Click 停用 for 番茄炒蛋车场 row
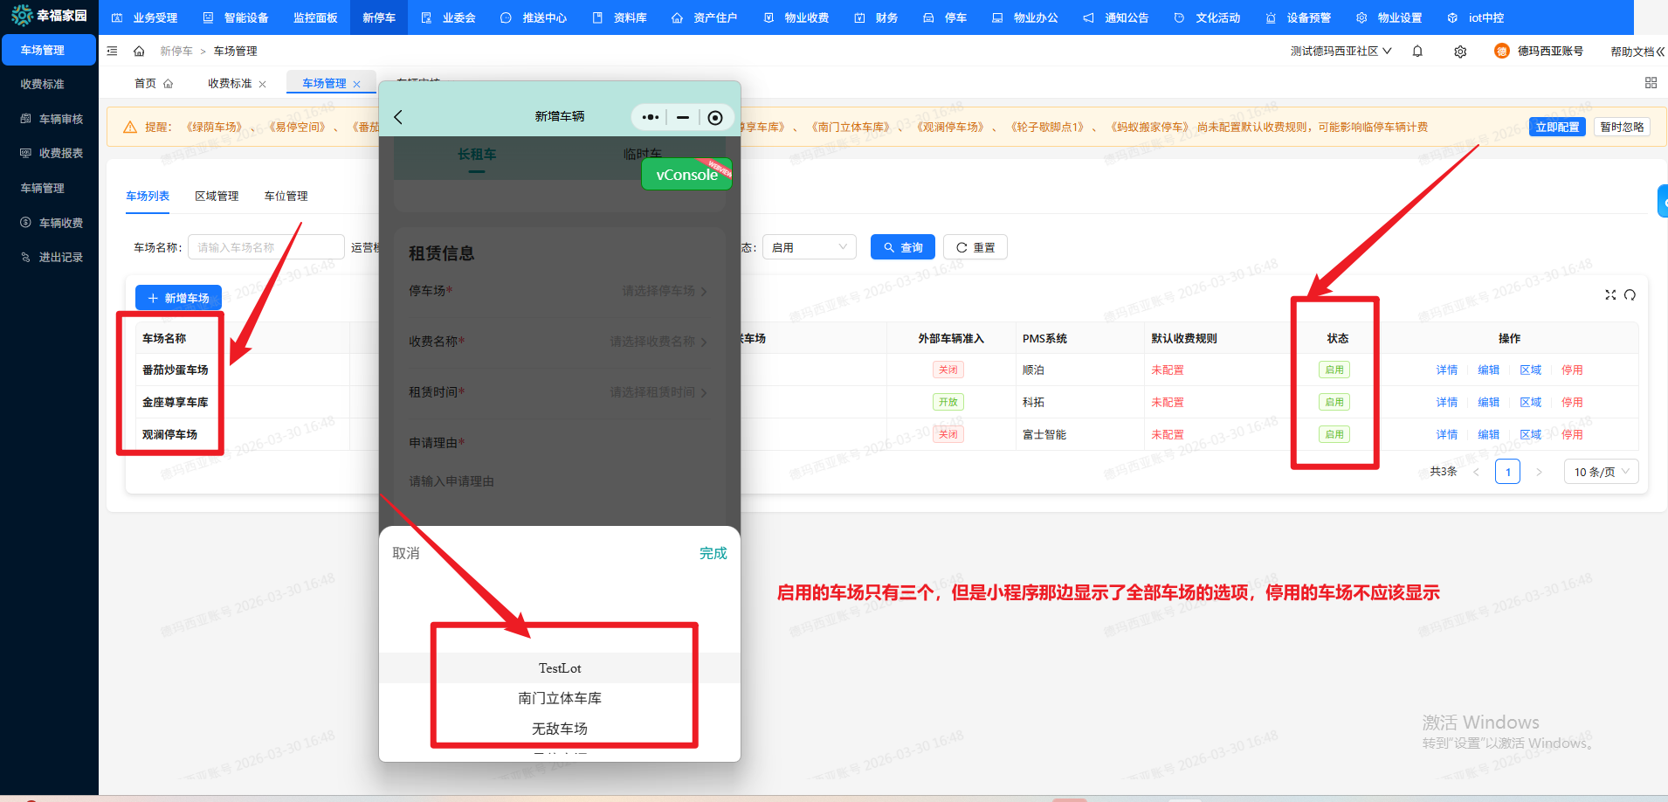 pyautogui.click(x=1572, y=370)
